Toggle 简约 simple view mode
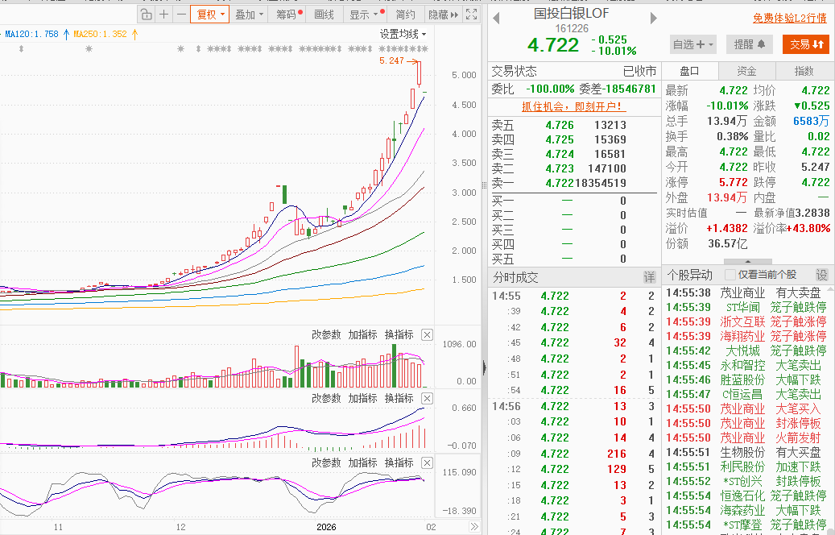 (407, 15)
